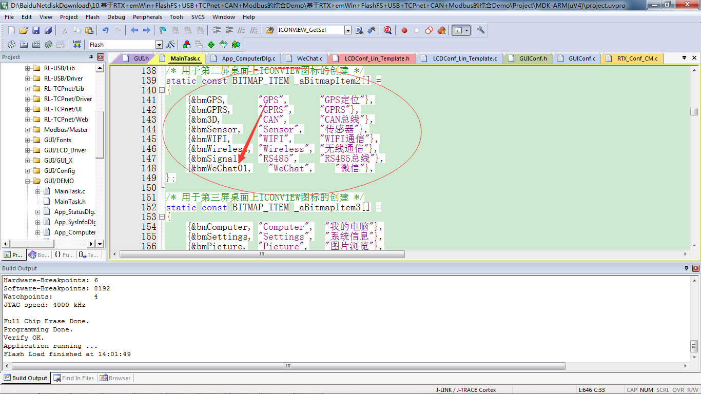
Task: Navigate backwards with the blue left arrow
Action: coord(134,30)
